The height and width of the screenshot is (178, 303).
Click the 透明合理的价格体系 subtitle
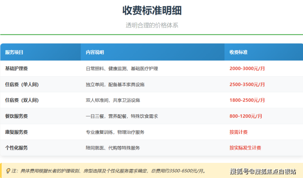point(151,25)
